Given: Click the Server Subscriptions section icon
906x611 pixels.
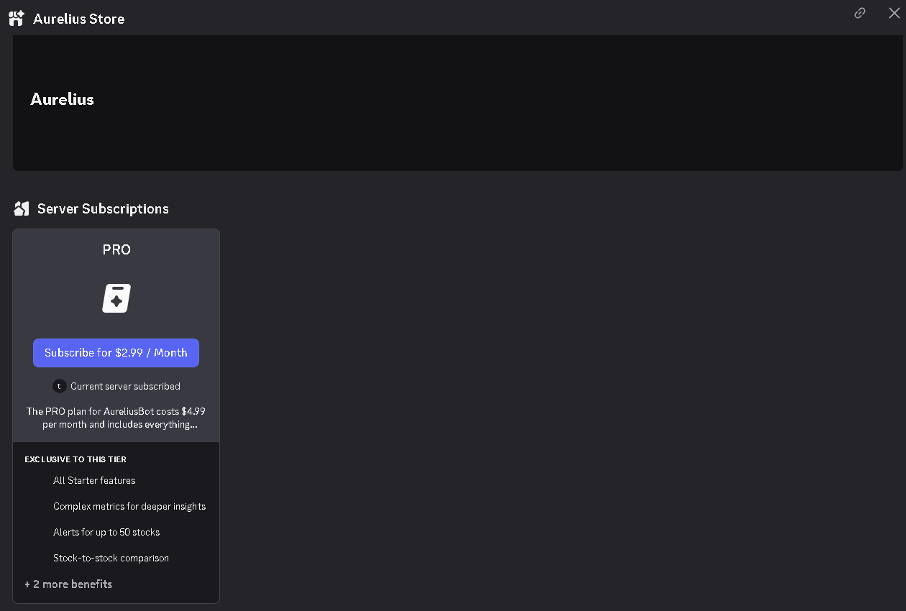Looking at the screenshot, I should [x=22, y=208].
